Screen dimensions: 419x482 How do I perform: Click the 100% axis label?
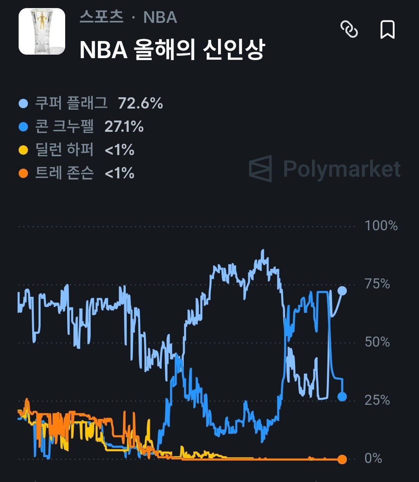(x=381, y=226)
